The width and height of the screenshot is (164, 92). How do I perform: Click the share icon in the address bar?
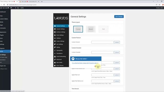[x=157, y=5]
